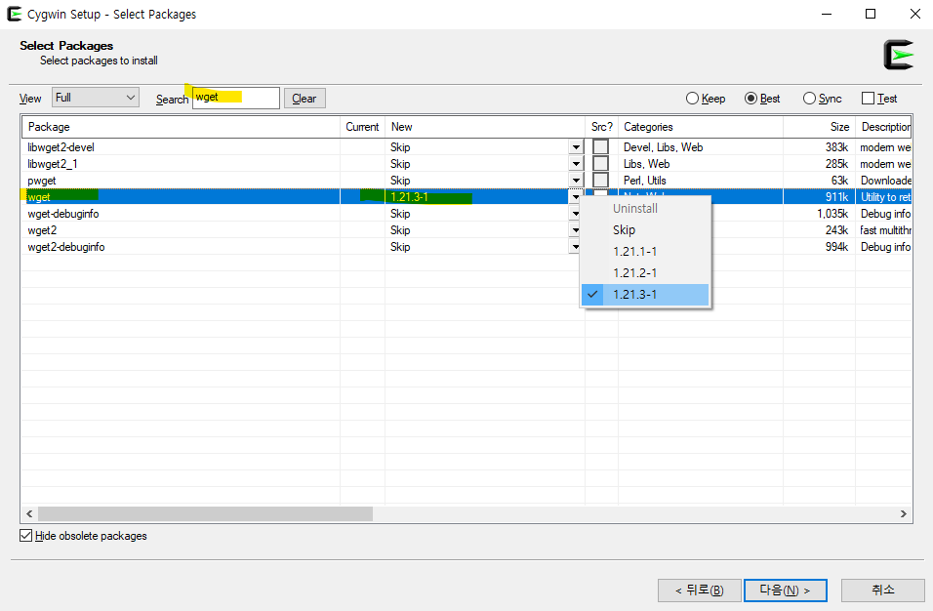The width and height of the screenshot is (933, 611).
Task: Open version dropdown for wget2
Action: pos(575,230)
